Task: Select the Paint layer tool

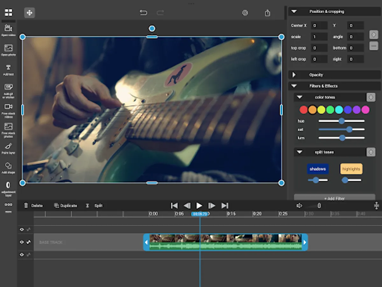Action: (8, 148)
